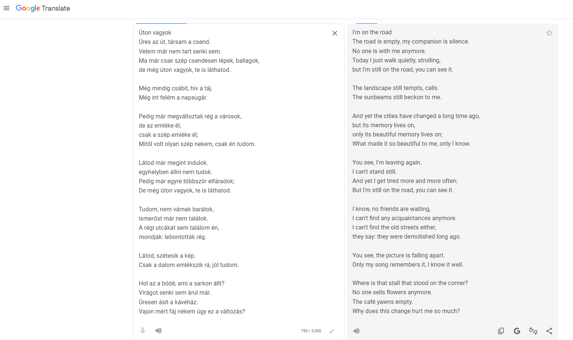Save translation with the star icon

pyautogui.click(x=549, y=33)
